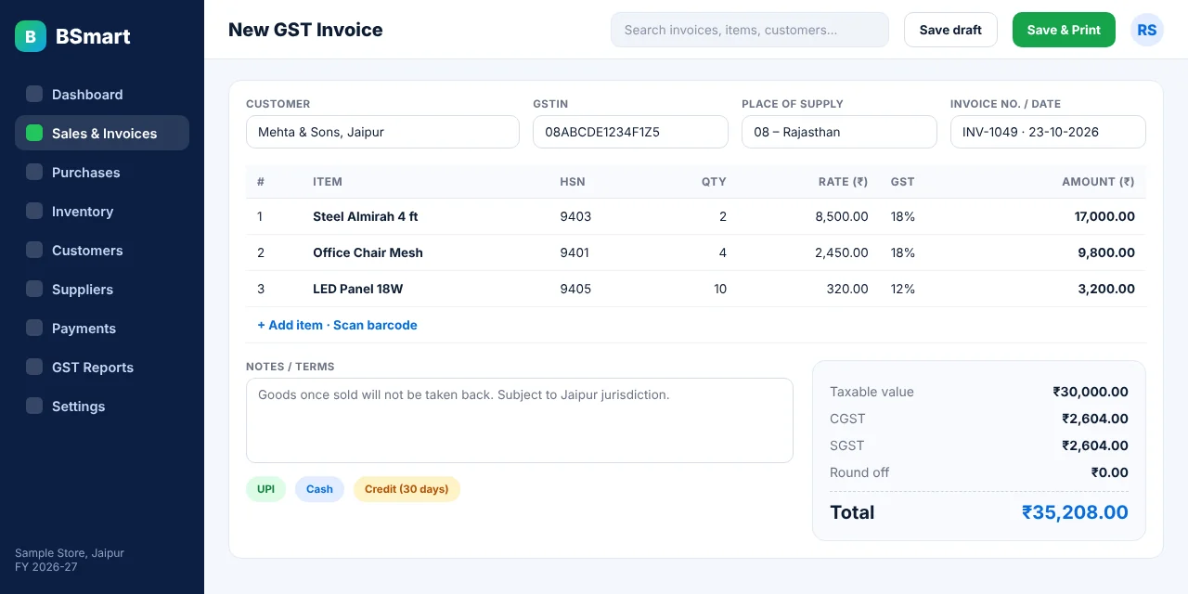Click the Inventory sidebar icon
Screen dimensions: 1188x594
pyautogui.click(x=34, y=211)
